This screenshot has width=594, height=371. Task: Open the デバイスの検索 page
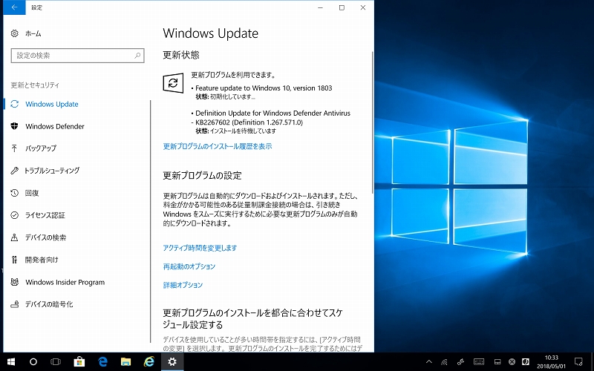[45, 237]
